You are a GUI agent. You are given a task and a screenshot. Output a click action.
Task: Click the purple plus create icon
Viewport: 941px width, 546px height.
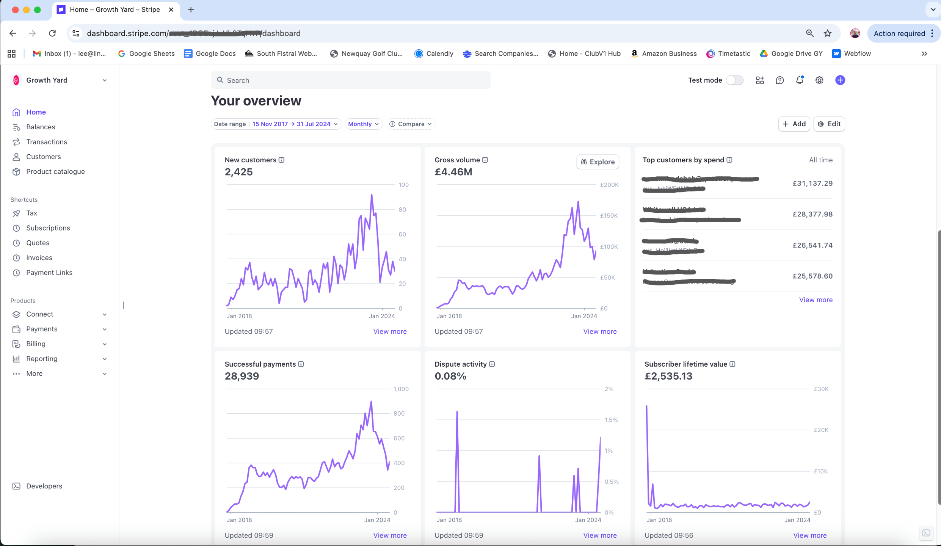pos(840,80)
